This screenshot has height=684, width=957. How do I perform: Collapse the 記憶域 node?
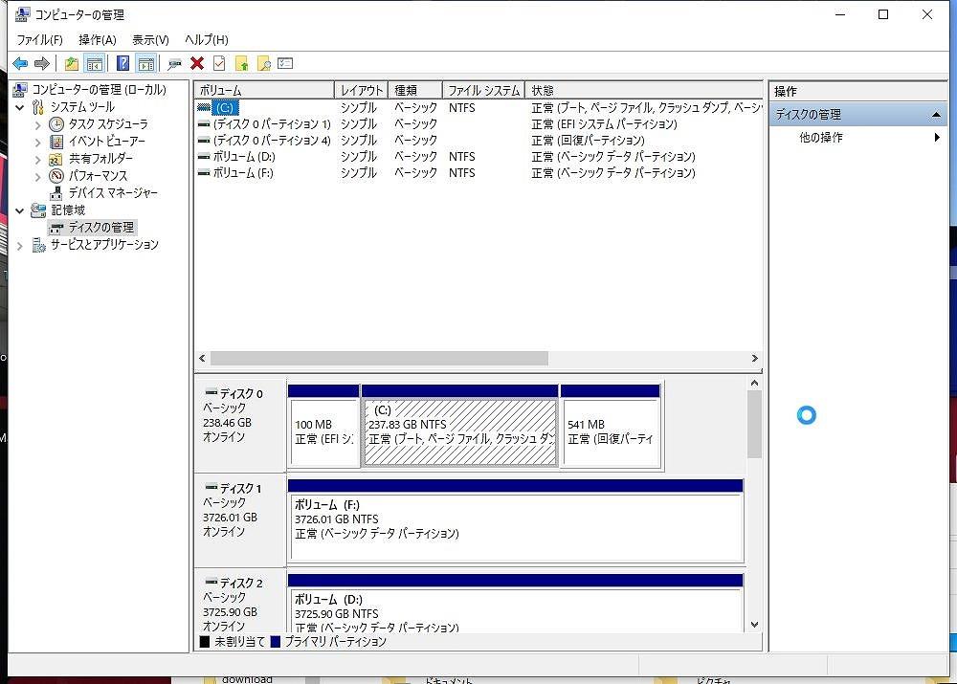point(19,211)
